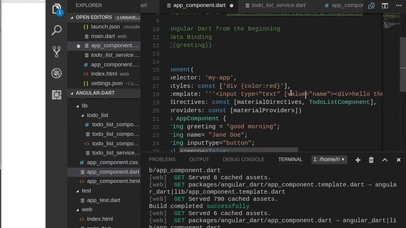Image resolution: width=406 pixels, height=228 pixels.
Task: Click the unsaved dot on the app_component.dart tab
Action: (231, 6)
